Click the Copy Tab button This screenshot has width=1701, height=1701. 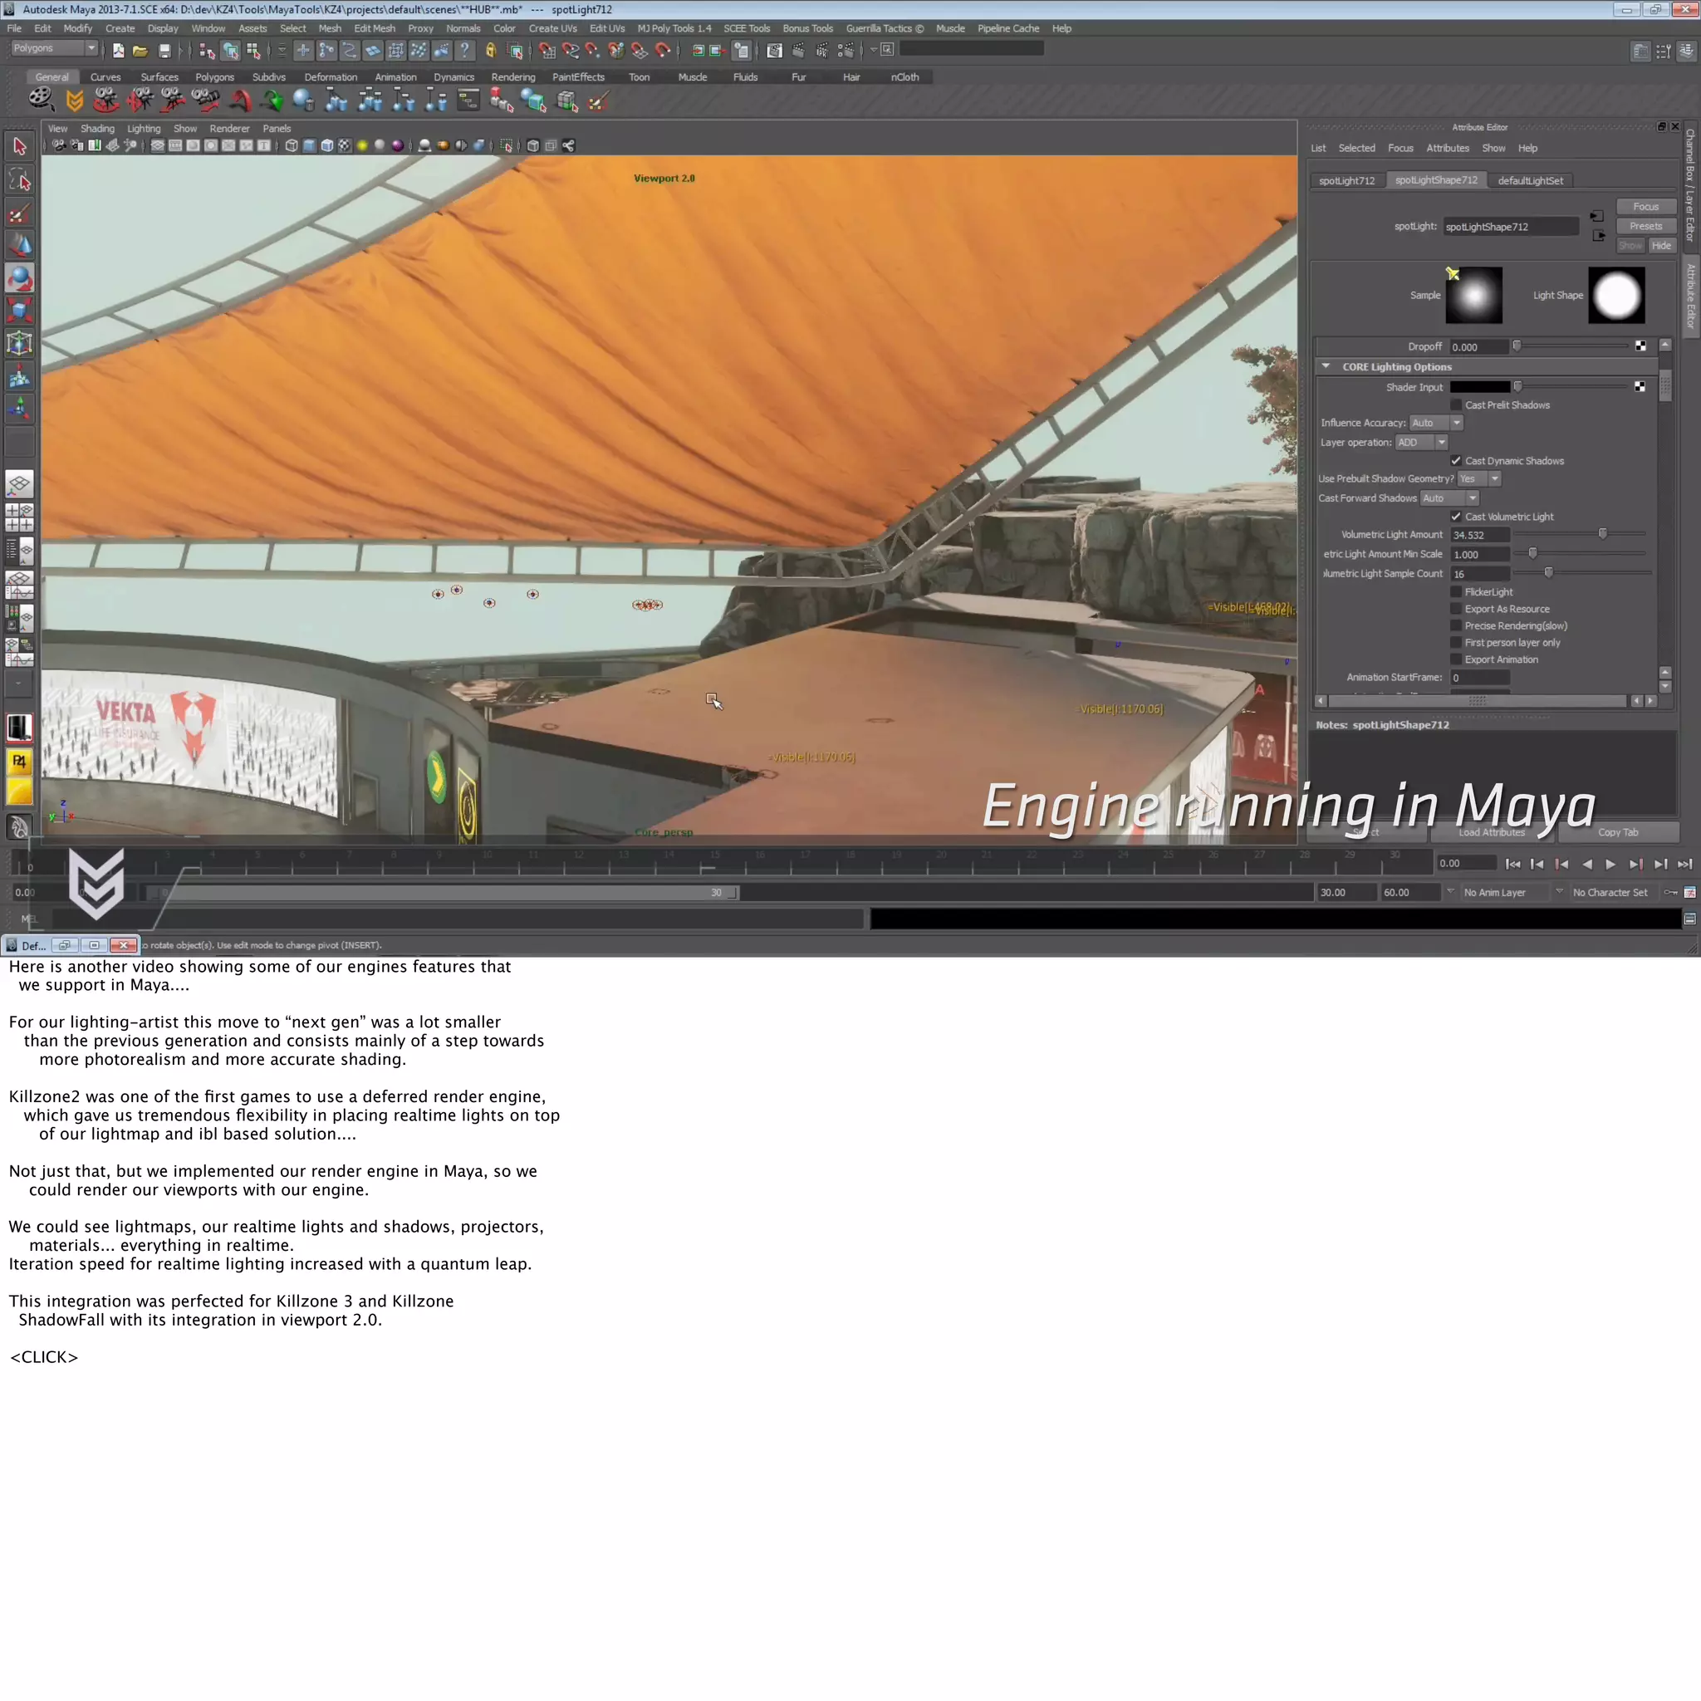click(x=1617, y=832)
